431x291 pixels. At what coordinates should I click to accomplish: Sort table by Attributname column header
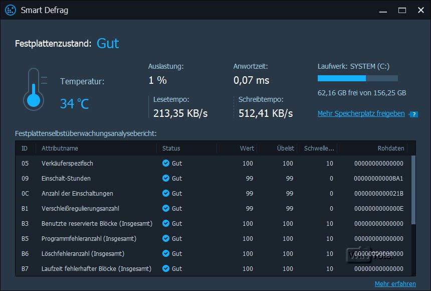(60, 148)
